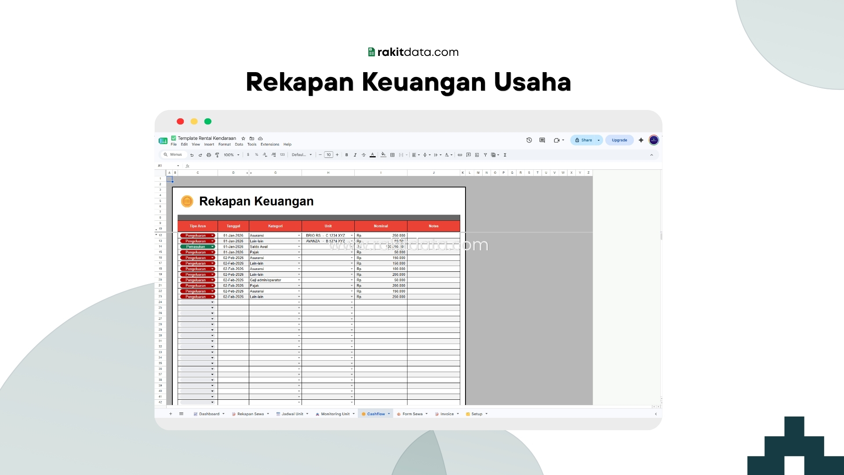Open the Edit menu
Viewport: 844px width, 475px height.
pyautogui.click(x=184, y=144)
